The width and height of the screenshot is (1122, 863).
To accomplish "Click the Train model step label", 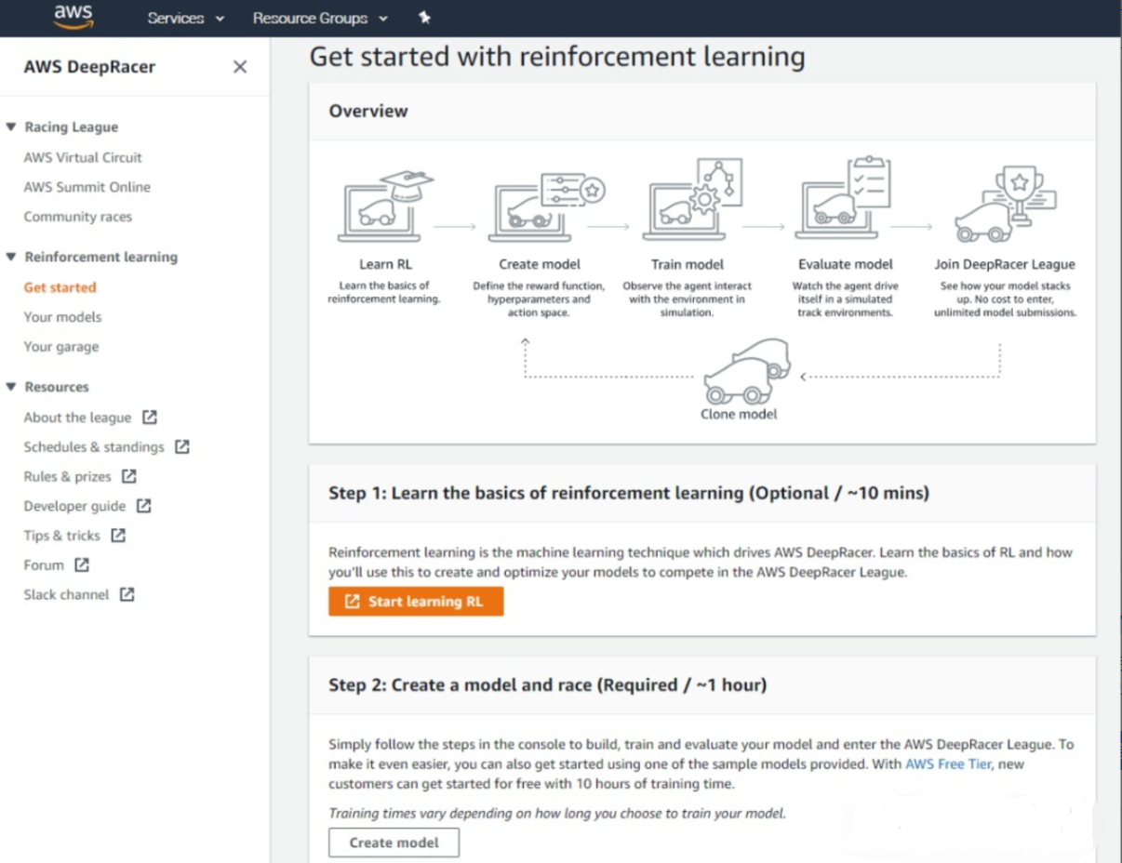I will [688, 264].
